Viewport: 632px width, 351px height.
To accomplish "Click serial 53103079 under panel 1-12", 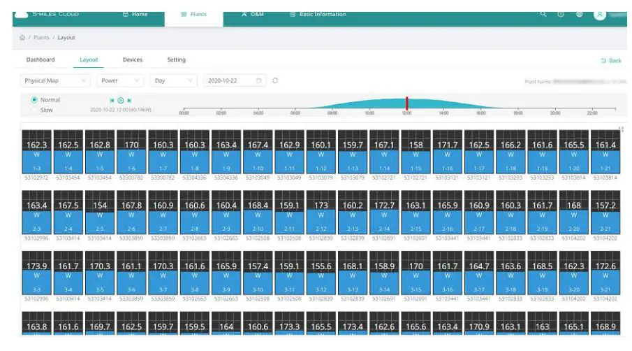I will point(321,178).
